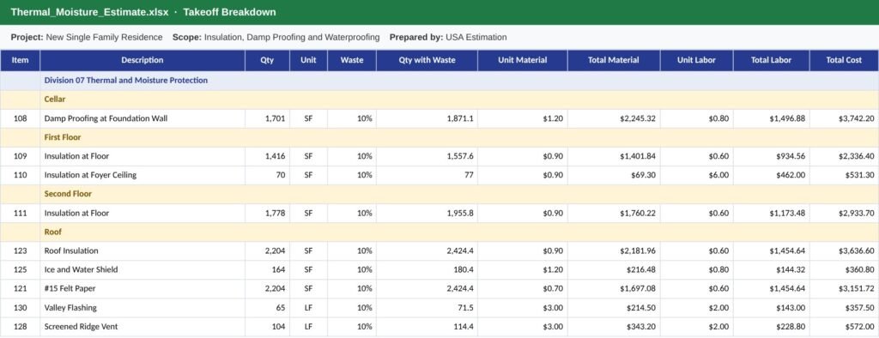The image size is (879, 338).
Task: Click 'Valley Flashing' description cell
Action: point(142,308)
